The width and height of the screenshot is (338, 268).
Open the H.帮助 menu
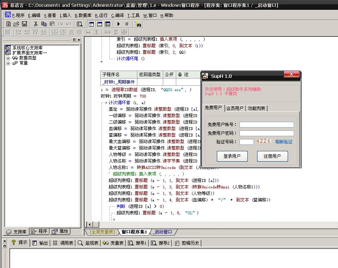coord(166,15)
